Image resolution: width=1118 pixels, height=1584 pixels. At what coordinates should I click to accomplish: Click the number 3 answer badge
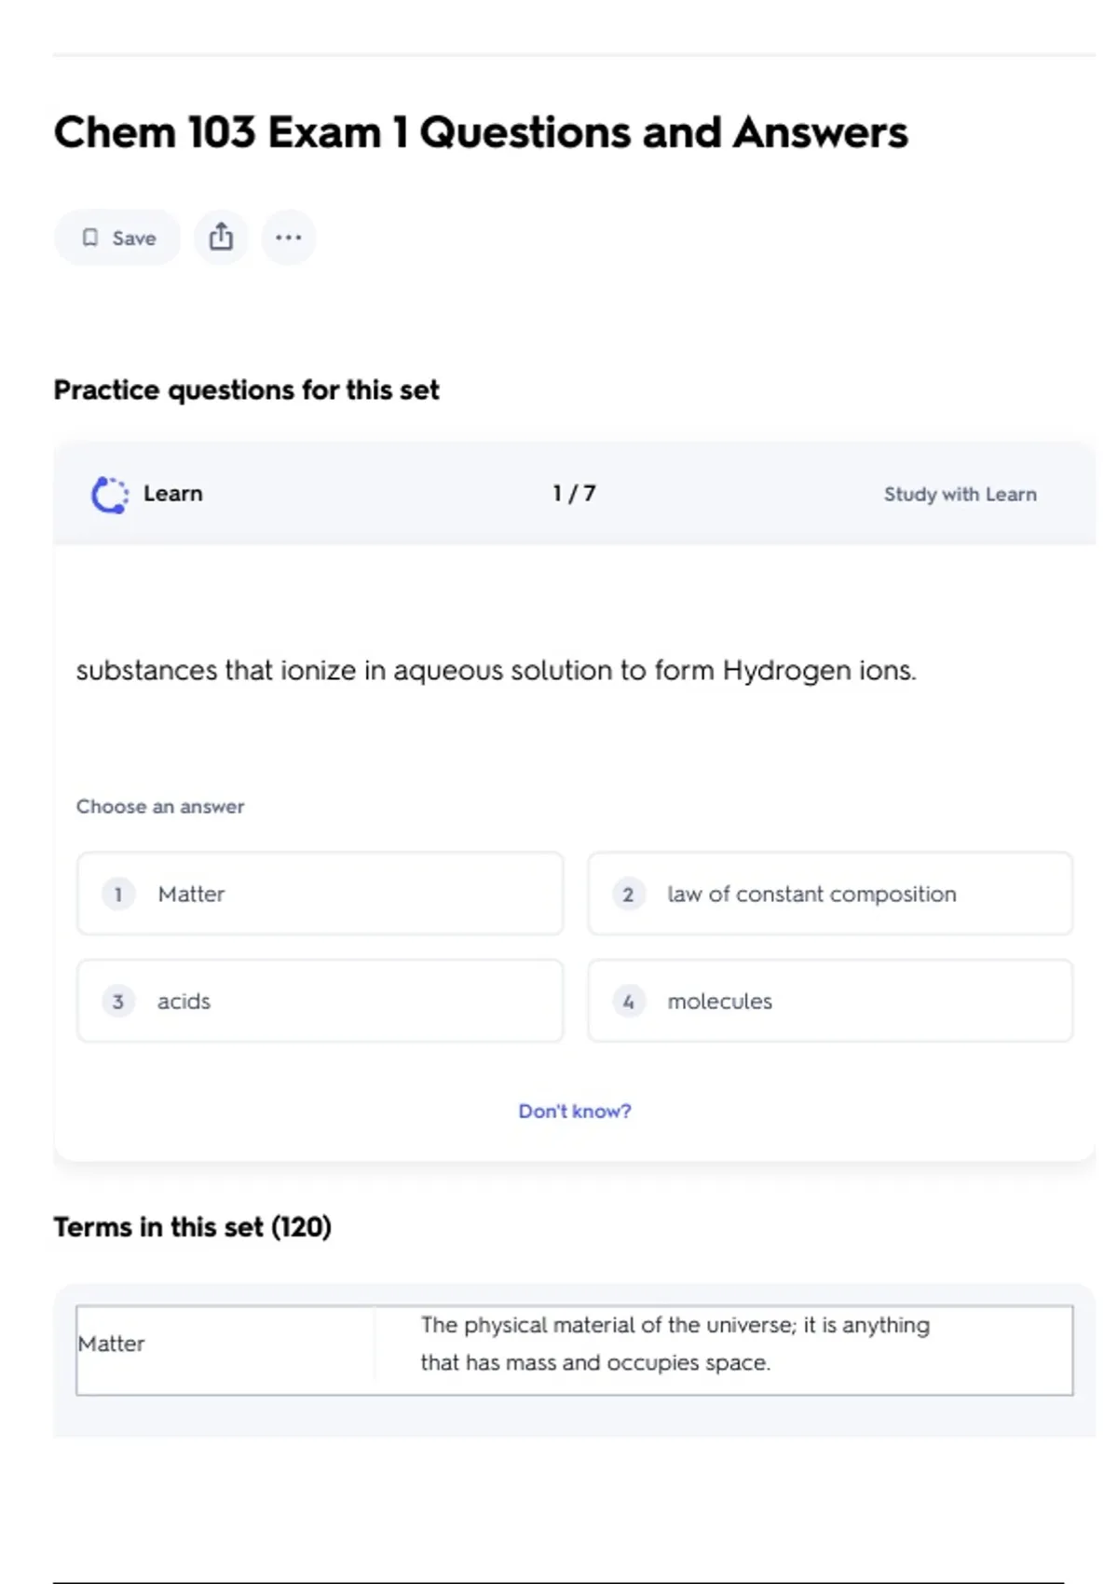(x=118, y=1002)
